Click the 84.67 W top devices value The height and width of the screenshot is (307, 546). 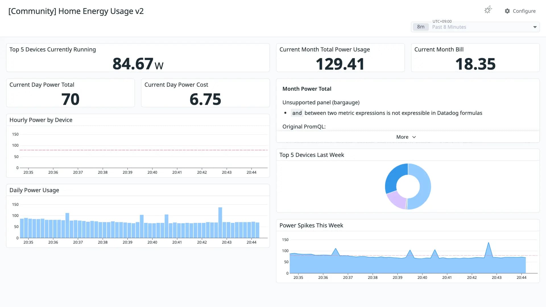point(138,64)
